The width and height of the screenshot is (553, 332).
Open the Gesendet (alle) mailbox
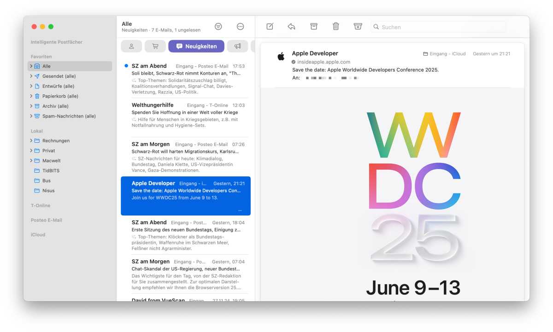coord(70,76)
